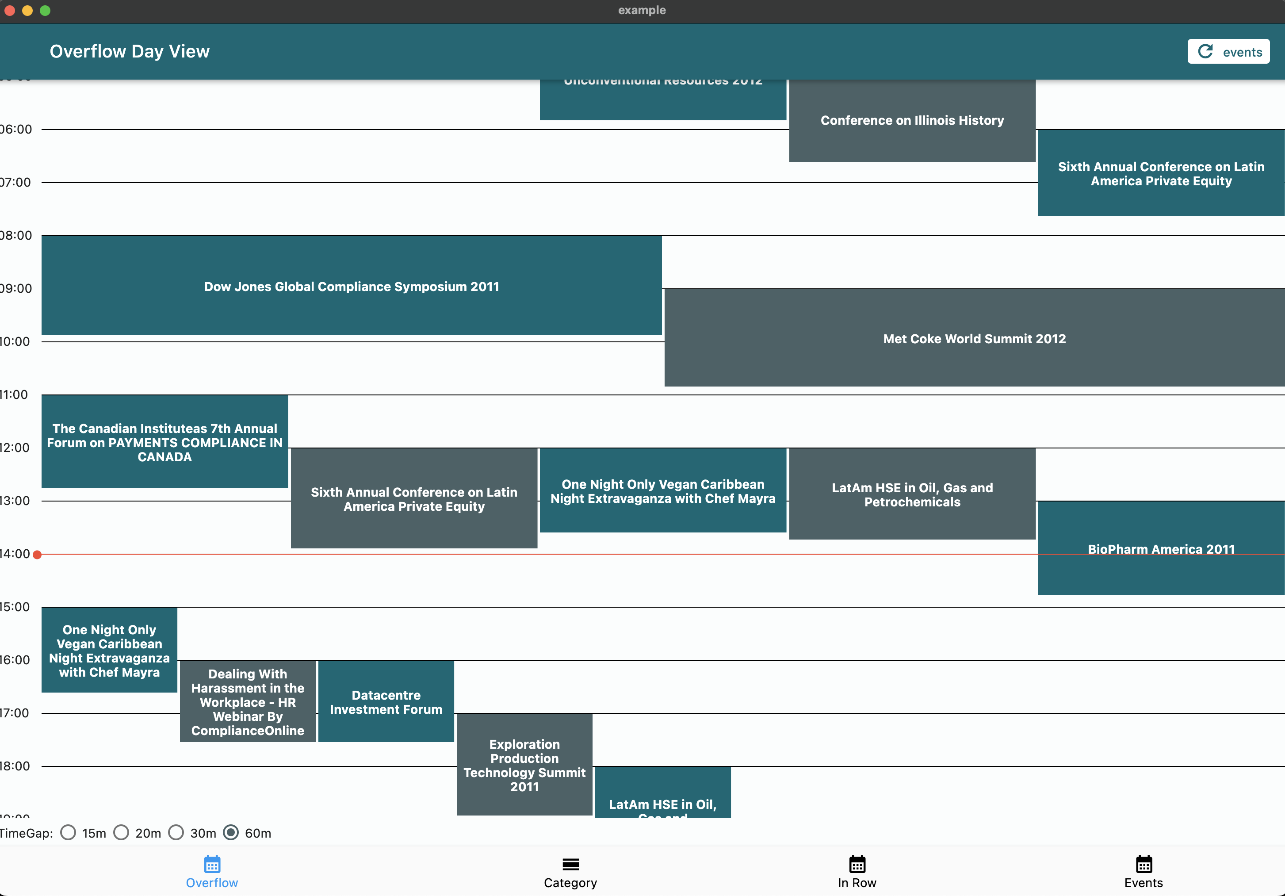Open Met Coke World Summit 2012 event
This screenshot has width=1285, height=896.
pyautogui.click(x=974, y=338)
